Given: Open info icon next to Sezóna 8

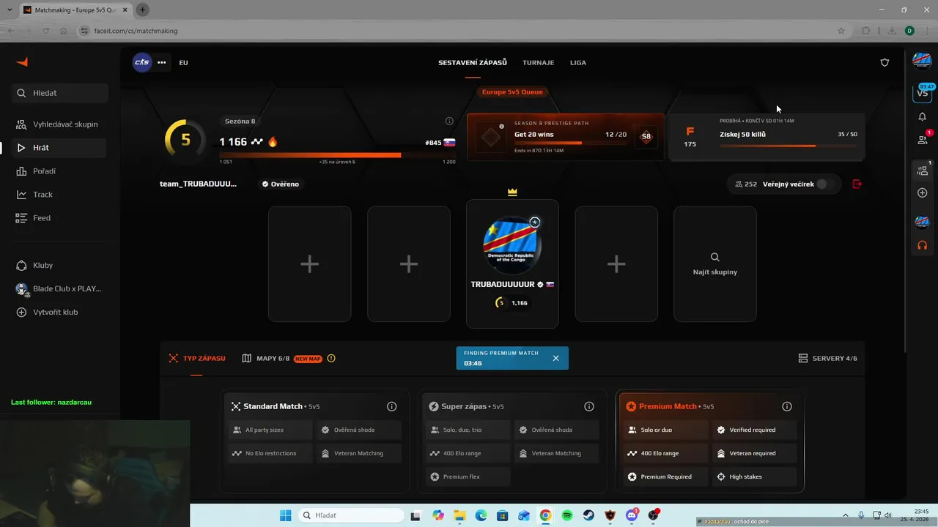Looking at the screenshot, I should tap(449, 121).
